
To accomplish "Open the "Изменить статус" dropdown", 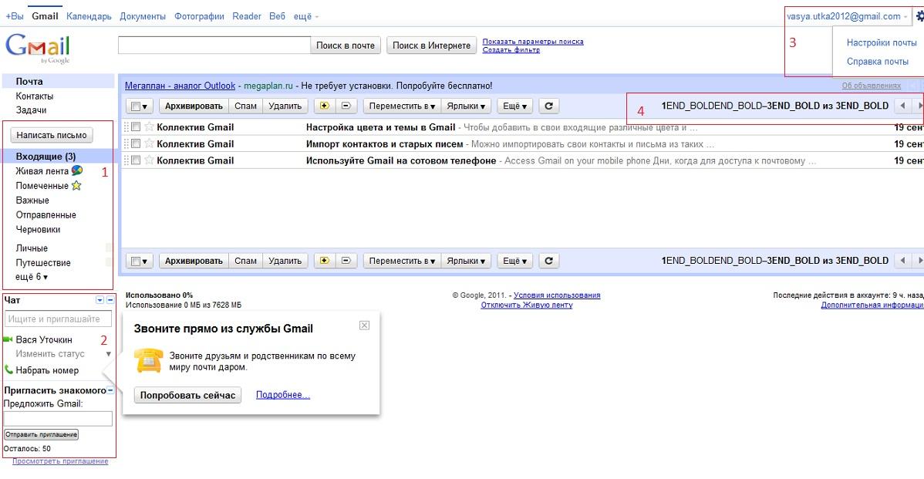I will point(109,354).
